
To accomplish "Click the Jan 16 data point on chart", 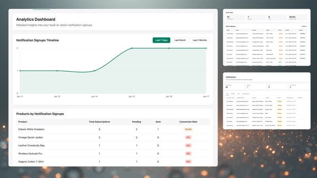I will (x=169, y=48).
